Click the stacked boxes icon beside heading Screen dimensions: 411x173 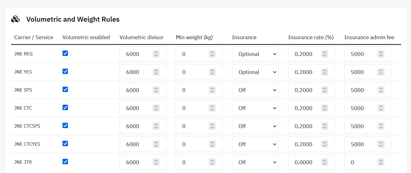pyautogui.click(x=15, y=19)
